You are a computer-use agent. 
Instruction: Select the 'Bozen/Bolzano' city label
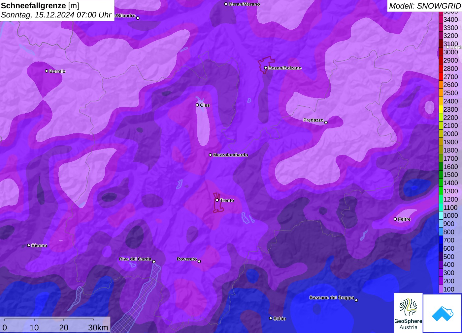coord(285,68)
